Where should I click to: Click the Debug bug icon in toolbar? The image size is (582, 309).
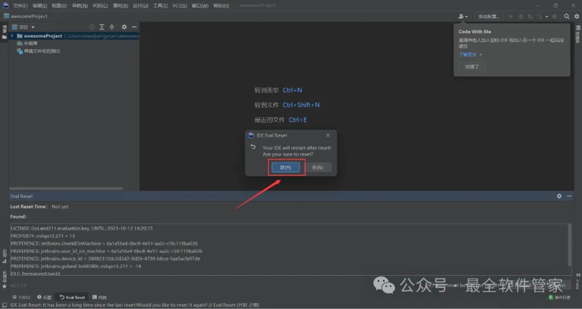point(521,16)
